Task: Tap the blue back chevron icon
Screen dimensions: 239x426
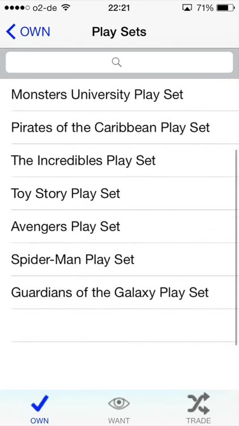Action: [11, 32]
